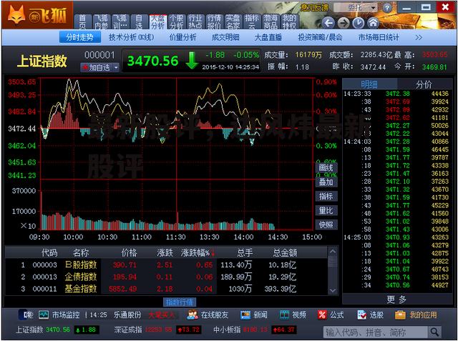Image resolution: width=458 pixels, height=341 pixels.
Task: Go back with the left arrow icon
Action: [328, 23]
